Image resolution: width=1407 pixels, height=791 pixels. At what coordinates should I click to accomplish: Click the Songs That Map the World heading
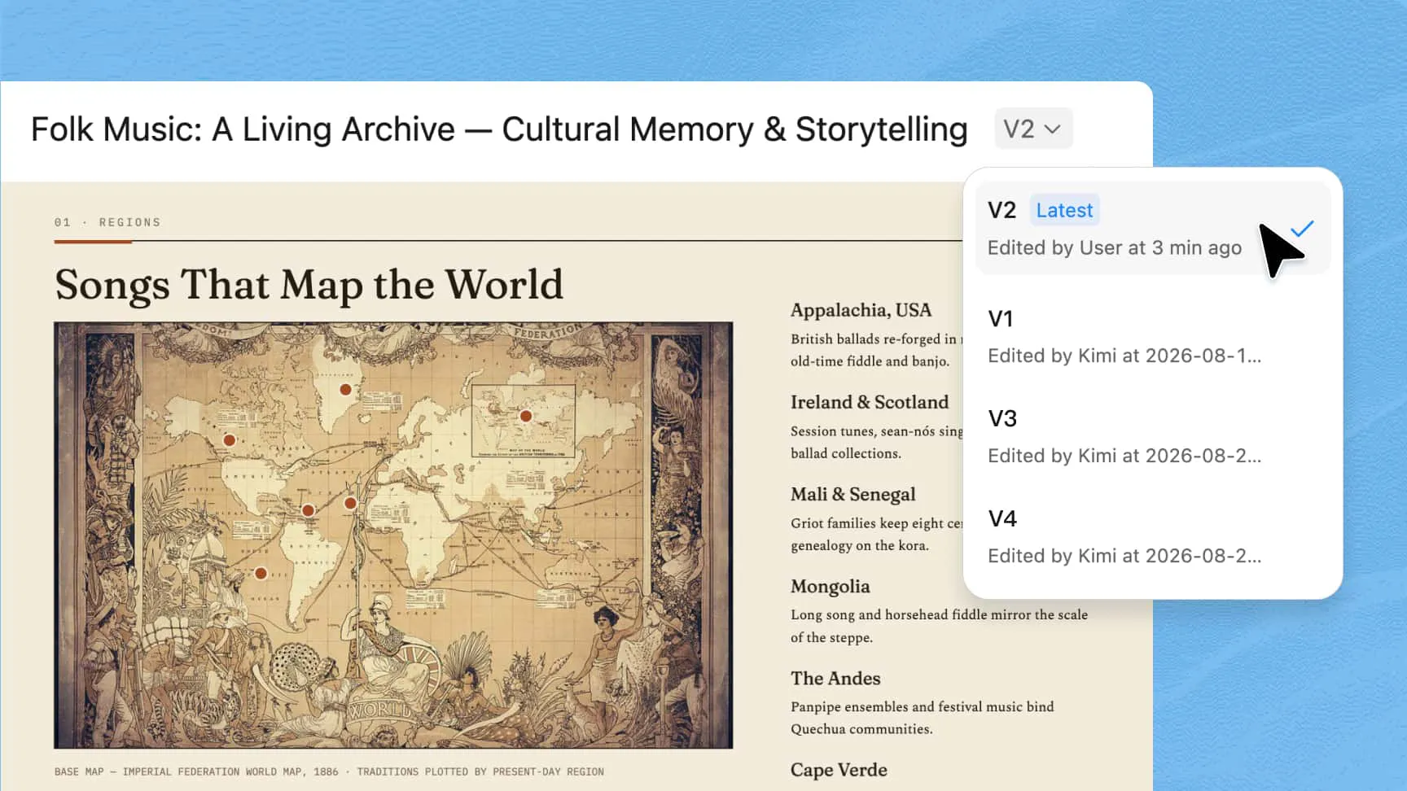point(309,285)
